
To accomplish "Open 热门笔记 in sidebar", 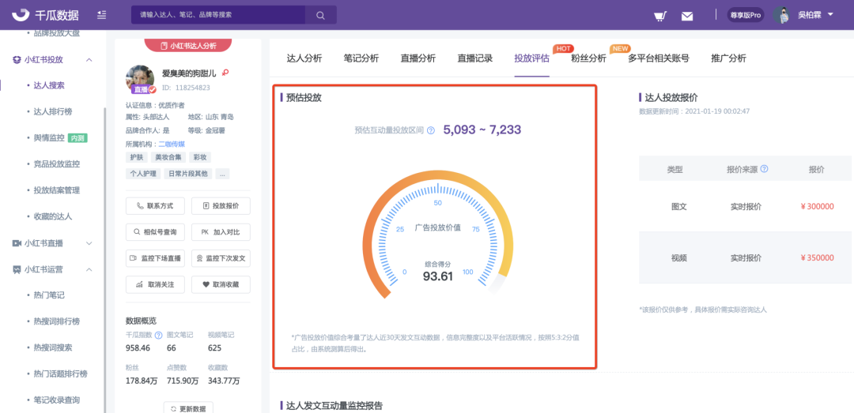I will coord(49,295).
